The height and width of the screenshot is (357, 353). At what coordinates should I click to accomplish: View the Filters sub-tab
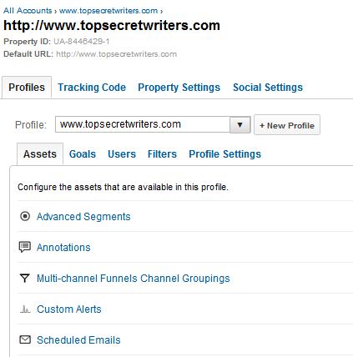162,154
